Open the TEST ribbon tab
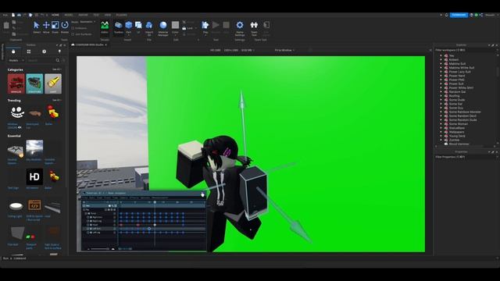Screen dimensions: 500x281 96,15
